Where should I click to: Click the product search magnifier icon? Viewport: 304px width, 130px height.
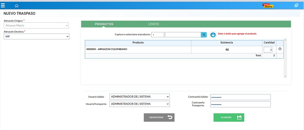point(204,35)
